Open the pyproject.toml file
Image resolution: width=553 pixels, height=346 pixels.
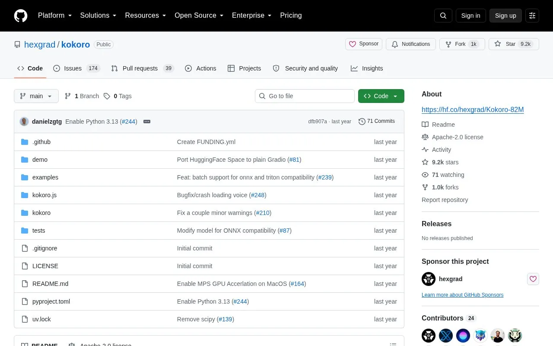51,301
